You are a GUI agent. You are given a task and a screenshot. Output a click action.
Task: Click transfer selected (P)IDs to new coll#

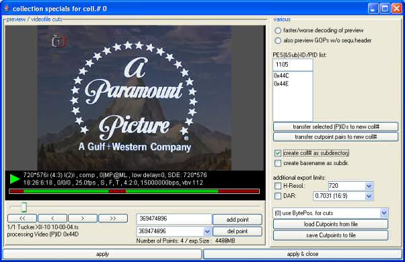(336, 127)
